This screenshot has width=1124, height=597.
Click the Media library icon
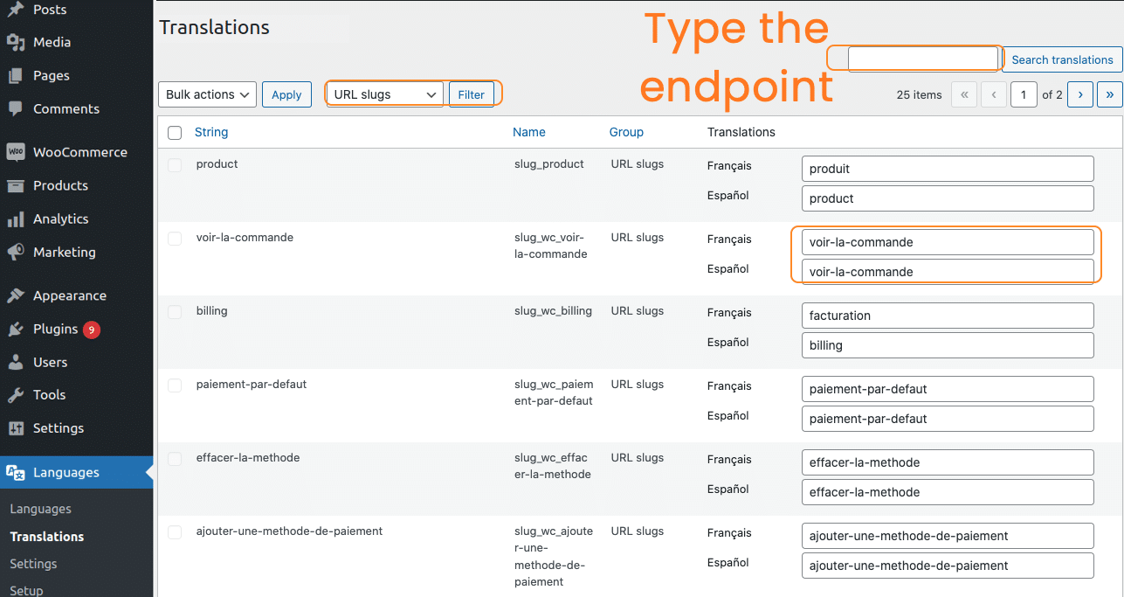(16, 42)
